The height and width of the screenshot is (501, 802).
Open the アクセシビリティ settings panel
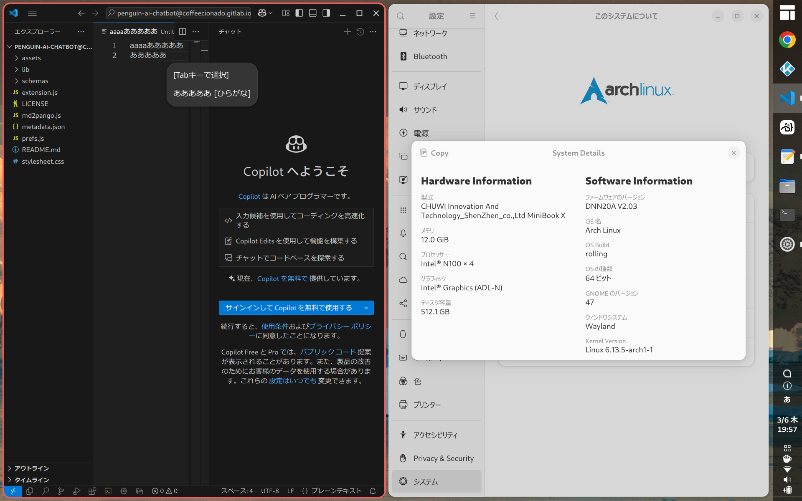pyautogui.click(x=437, y=435)
